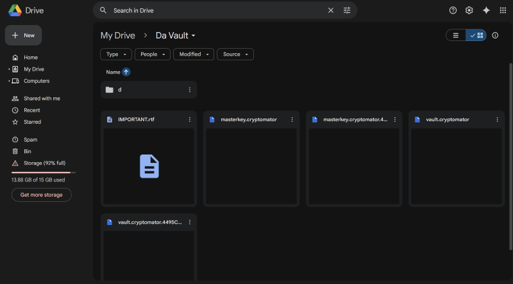
Task: Click the storage usage progress bar
Action: point(44,172)
